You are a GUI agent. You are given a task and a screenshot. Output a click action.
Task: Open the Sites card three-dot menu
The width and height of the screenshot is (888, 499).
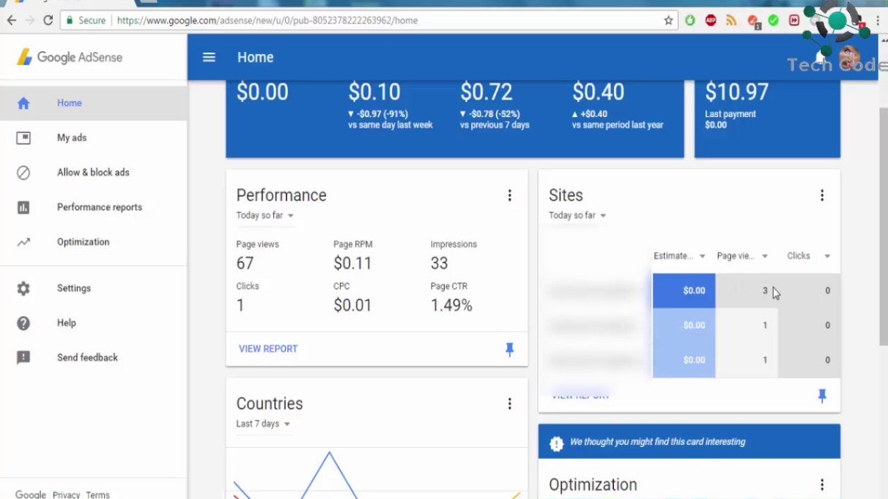[x=822, y=195]
